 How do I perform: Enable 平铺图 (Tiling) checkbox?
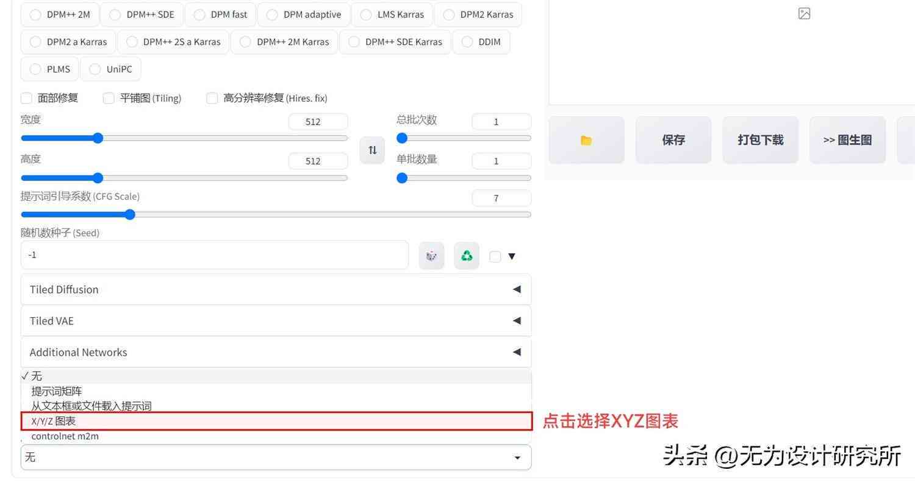coord(109,98)
